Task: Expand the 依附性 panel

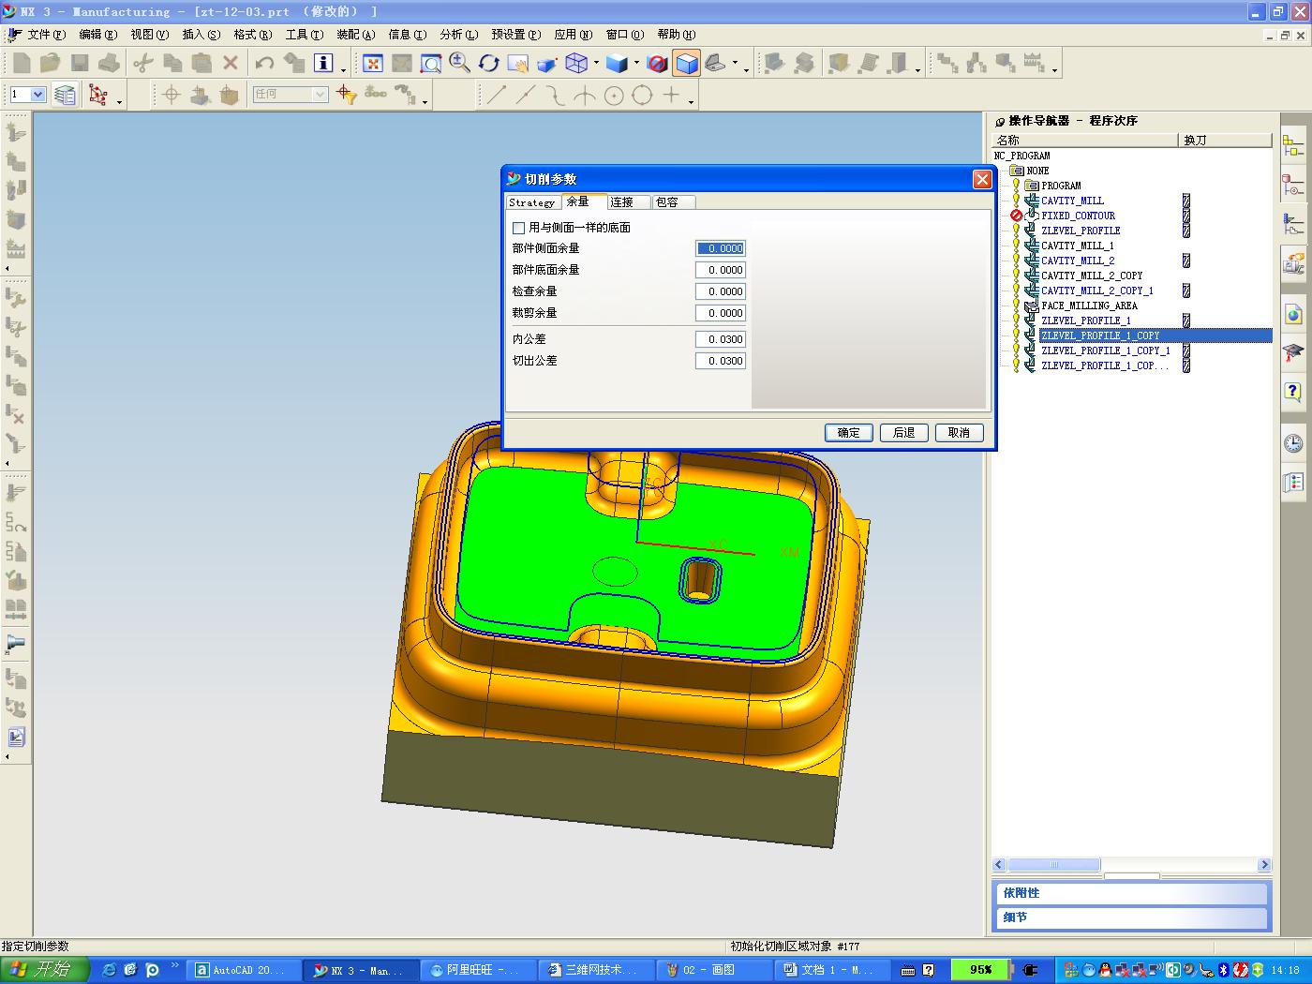Action: [x=1130, y=893]
